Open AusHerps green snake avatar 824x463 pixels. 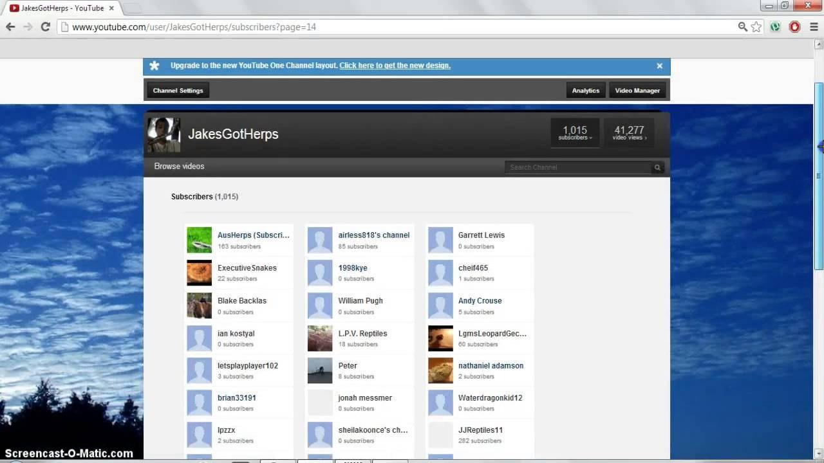[200, 240]
